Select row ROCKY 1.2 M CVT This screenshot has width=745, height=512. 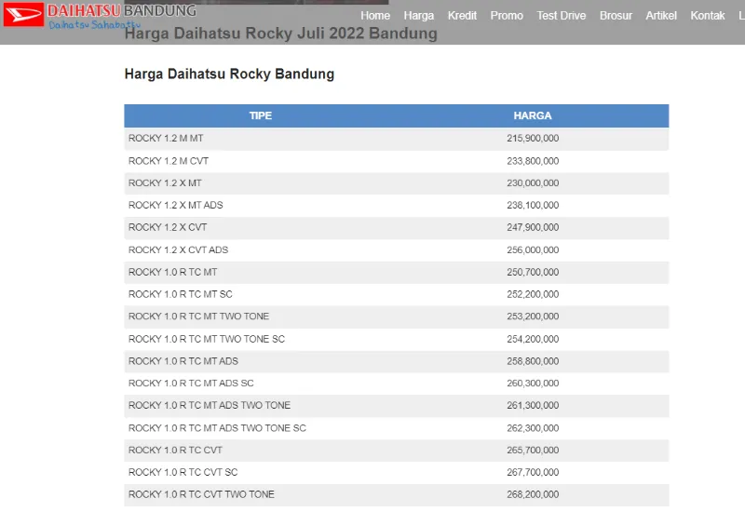(x=397, y=161)
